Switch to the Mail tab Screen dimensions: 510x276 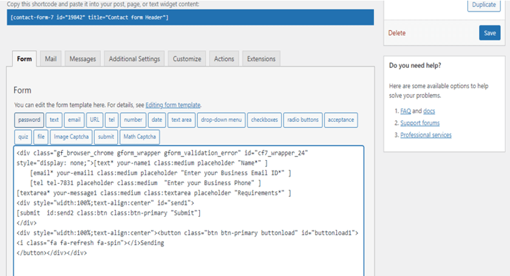[50, 59]
